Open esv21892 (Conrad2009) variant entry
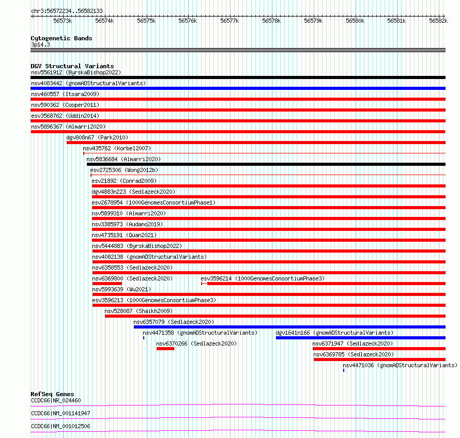 point(124,181)
